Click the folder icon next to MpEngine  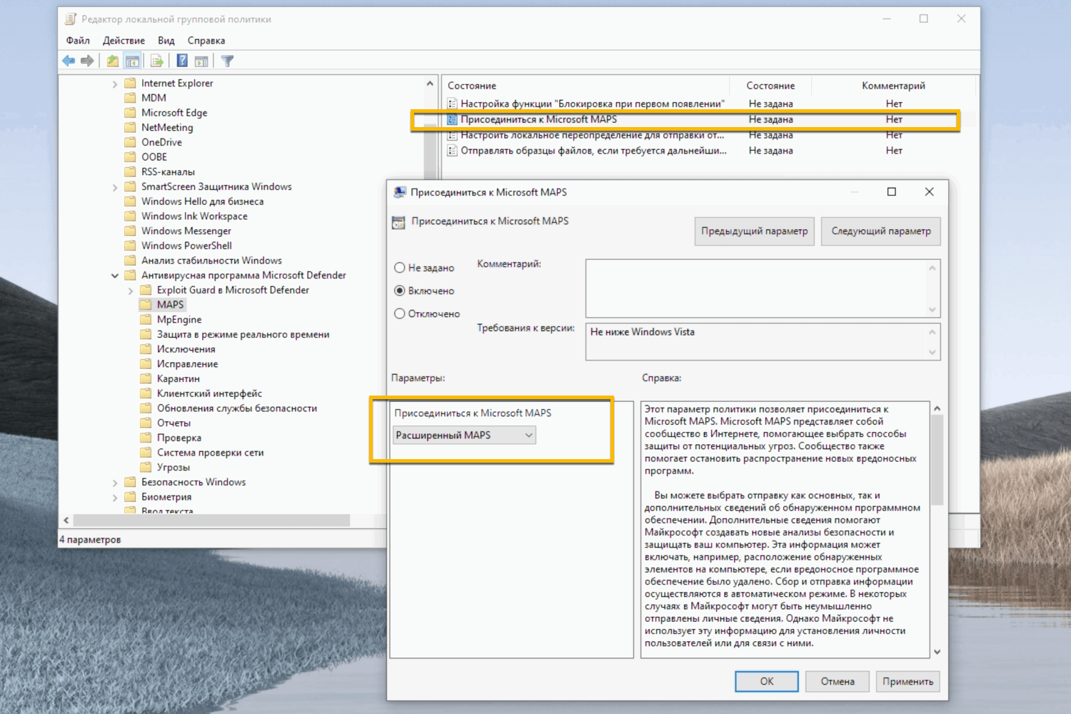pyautogui.click(x=146, y=319)
